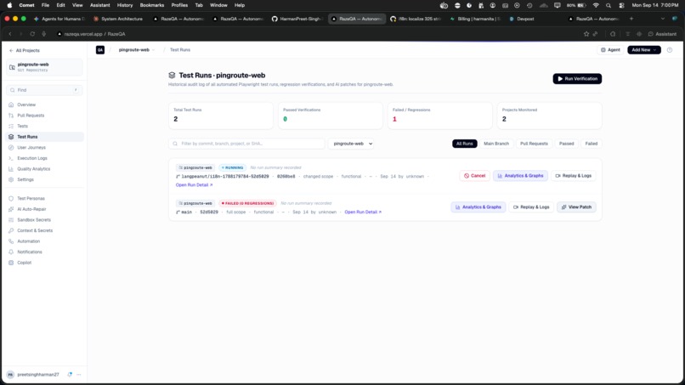Screen dimensions: 685x385
Task: Click the RUNNING status badge
Action: point(232,167)
